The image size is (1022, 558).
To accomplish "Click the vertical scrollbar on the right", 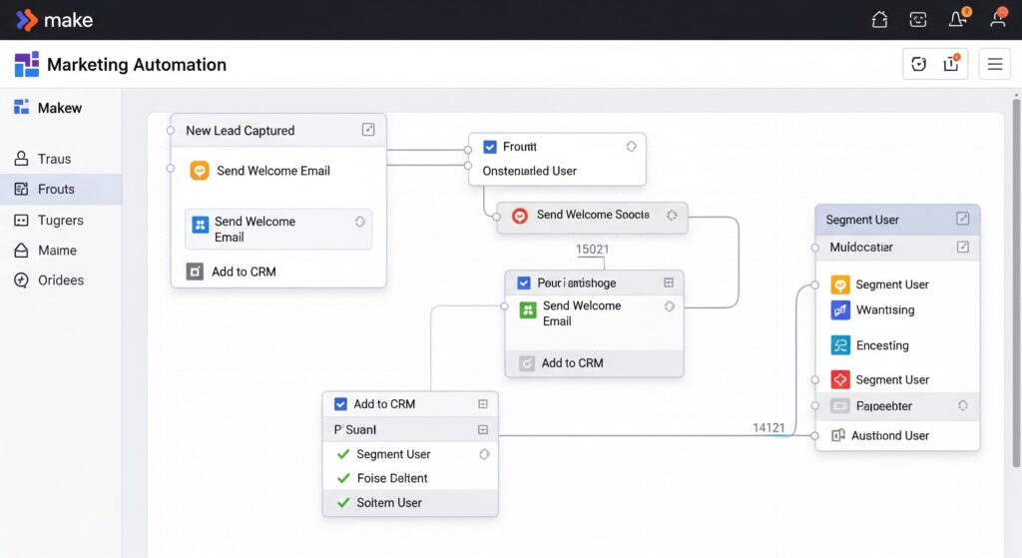I will click(x=1016, y=299).
